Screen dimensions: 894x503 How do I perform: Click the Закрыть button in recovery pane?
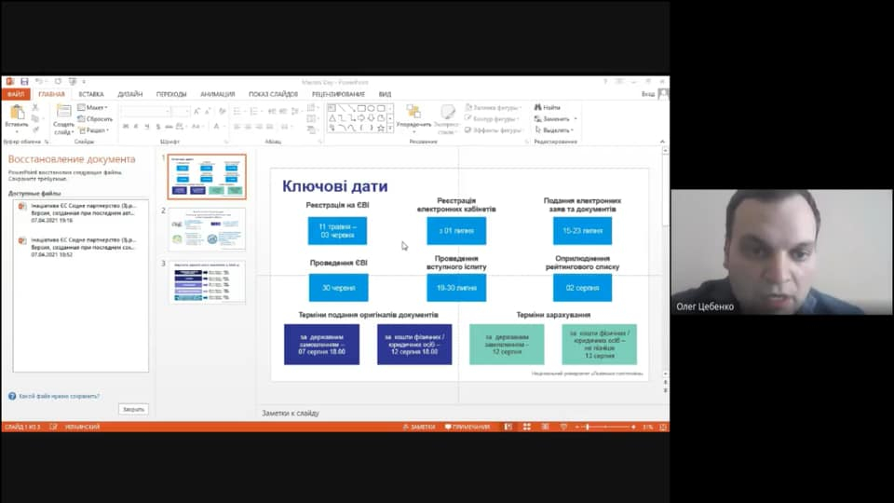(133, 409)
